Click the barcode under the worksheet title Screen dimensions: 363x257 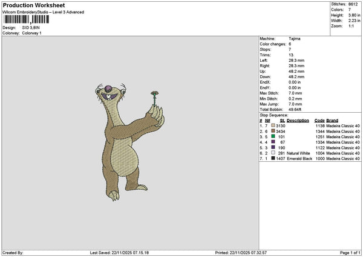click(x=26, y=20)
